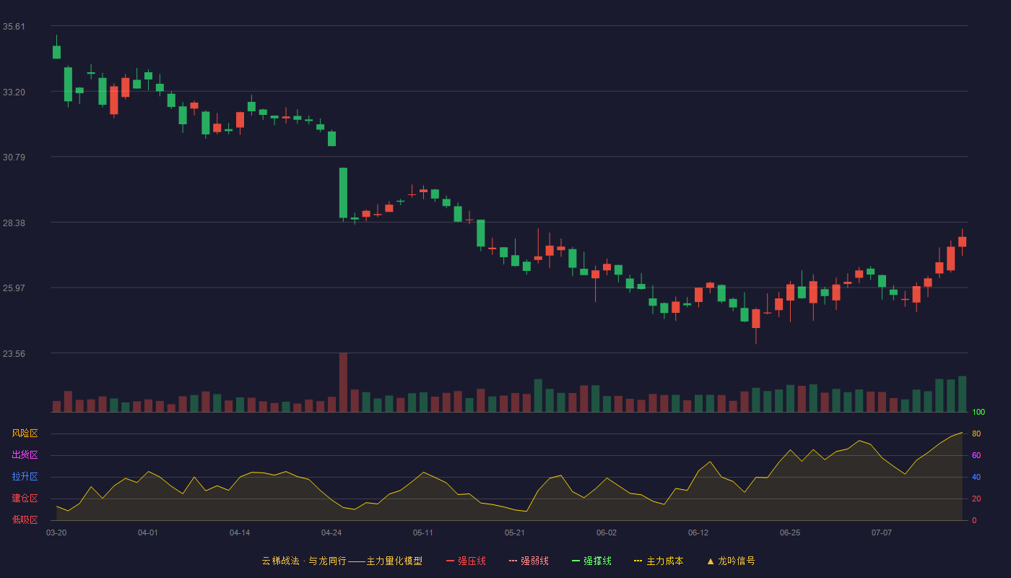This screenshot has width=1011, height=578.
Task: Click the 03-20 date on the time axis
Action: pos(56,532)
